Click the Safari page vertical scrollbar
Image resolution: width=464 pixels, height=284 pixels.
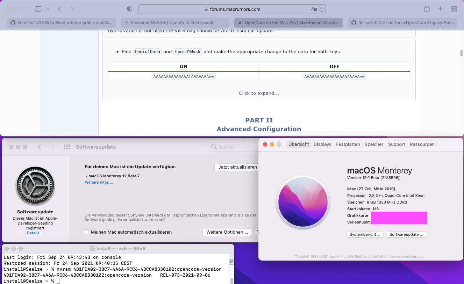[462, 53]
